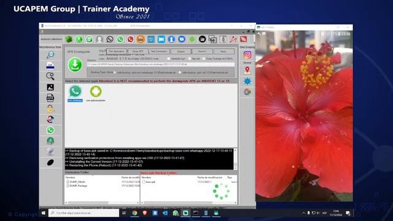
Task: Click the log console scrollbar down arrow
Action: [x=235, y=168]
